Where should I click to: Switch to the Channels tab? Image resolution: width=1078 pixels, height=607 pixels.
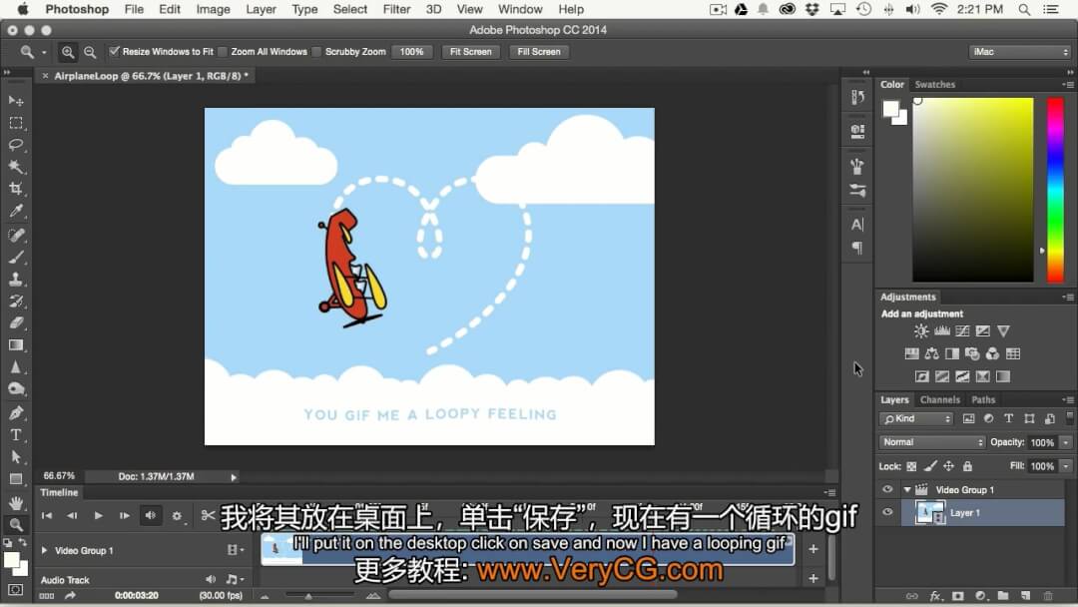(940, 399)
